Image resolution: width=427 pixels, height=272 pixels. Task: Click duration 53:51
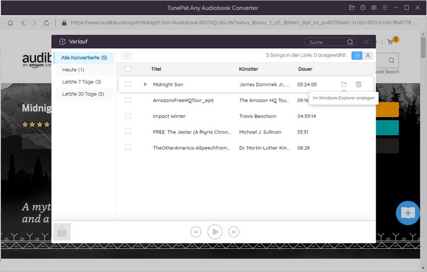point(303,132)
